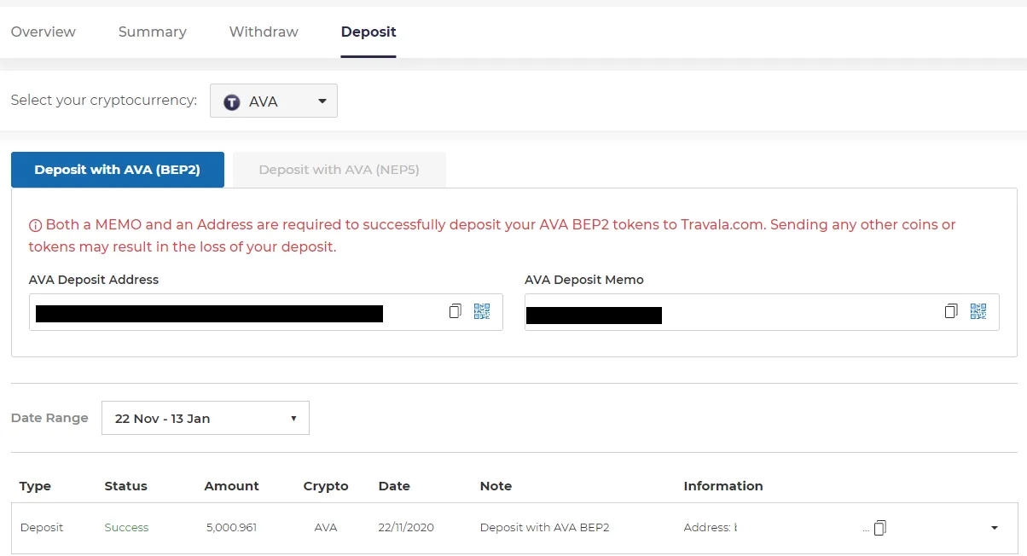Click the Note column header

coord(496,486)
